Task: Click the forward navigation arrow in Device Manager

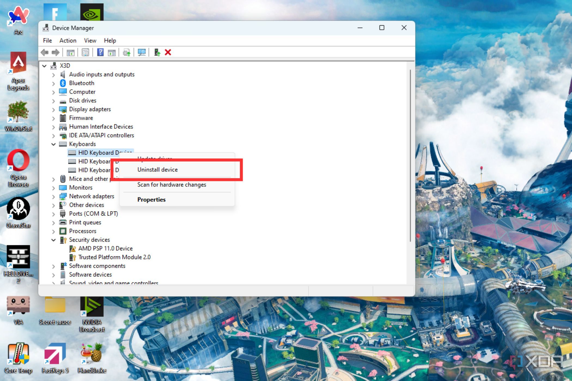Action: (56, 52)
